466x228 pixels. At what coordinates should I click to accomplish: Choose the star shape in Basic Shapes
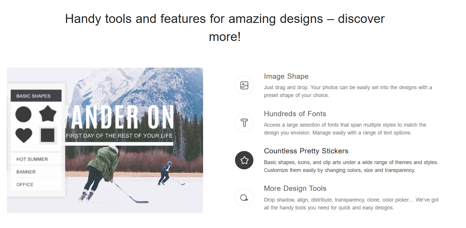coord(48,114)
